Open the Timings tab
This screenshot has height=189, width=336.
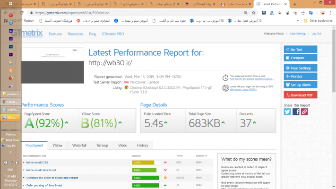102,146
